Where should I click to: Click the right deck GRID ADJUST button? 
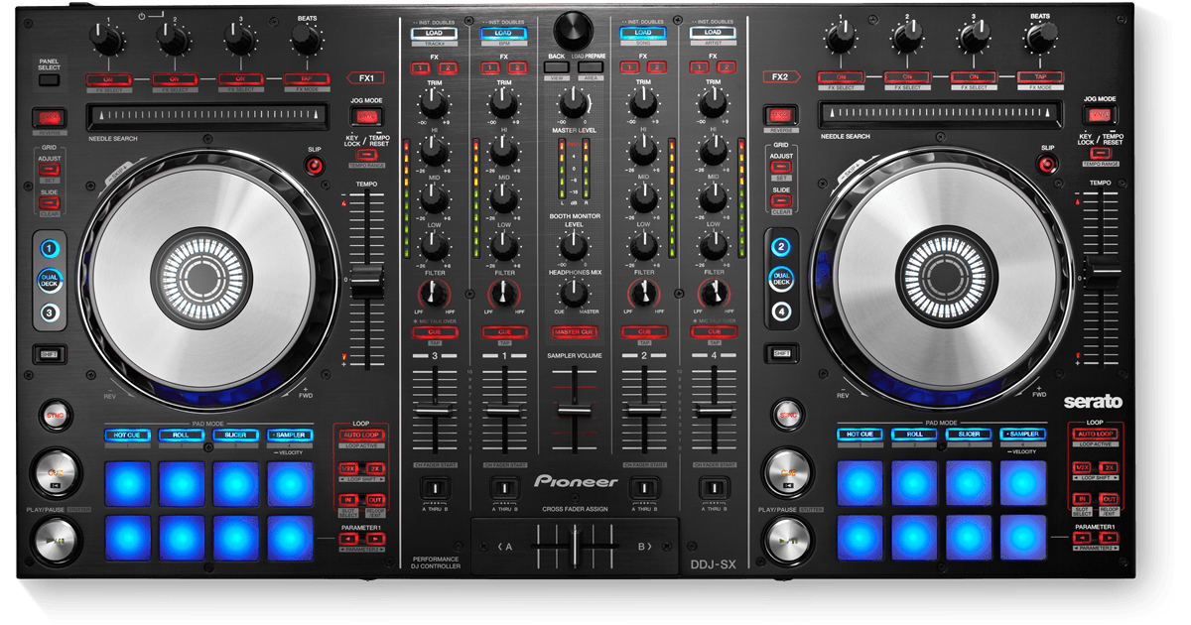[x=781, y=168]
